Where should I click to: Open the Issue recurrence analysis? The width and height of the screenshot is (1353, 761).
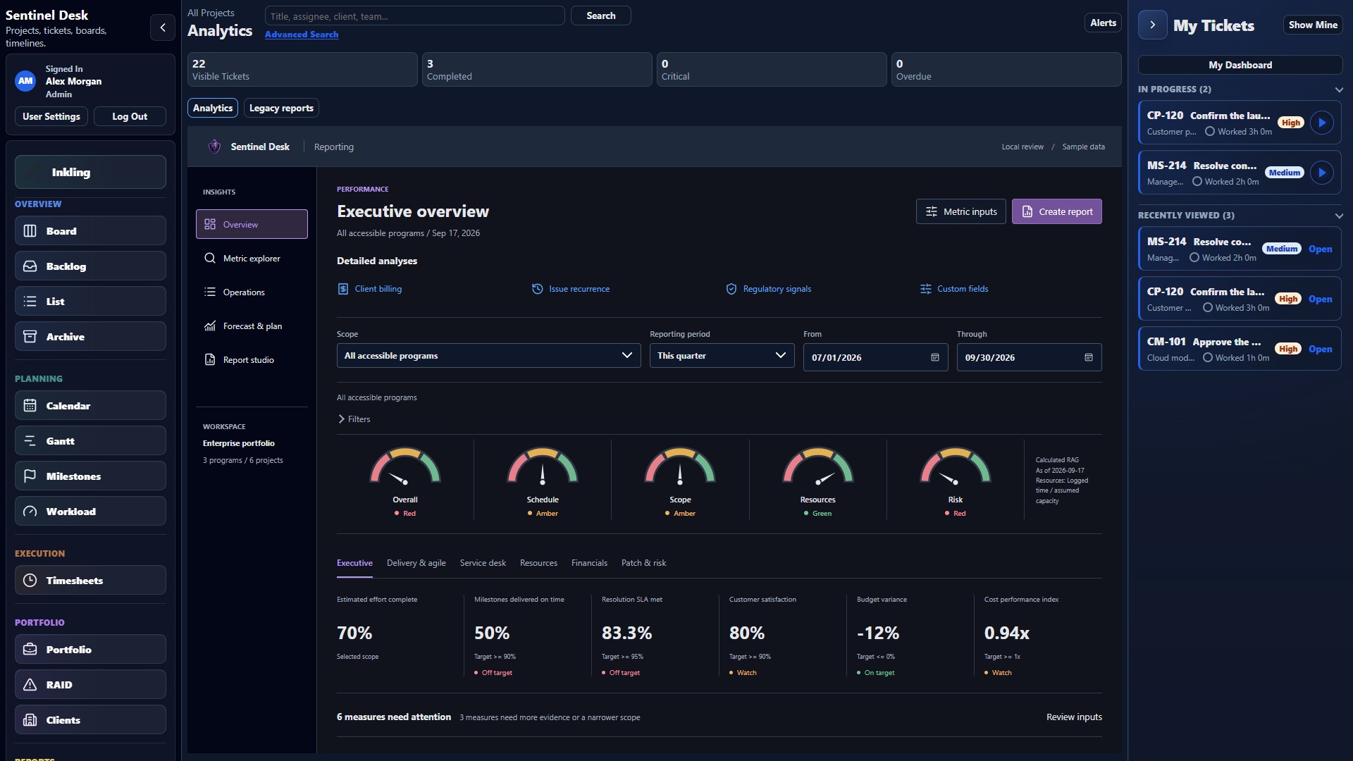point(571,289)
